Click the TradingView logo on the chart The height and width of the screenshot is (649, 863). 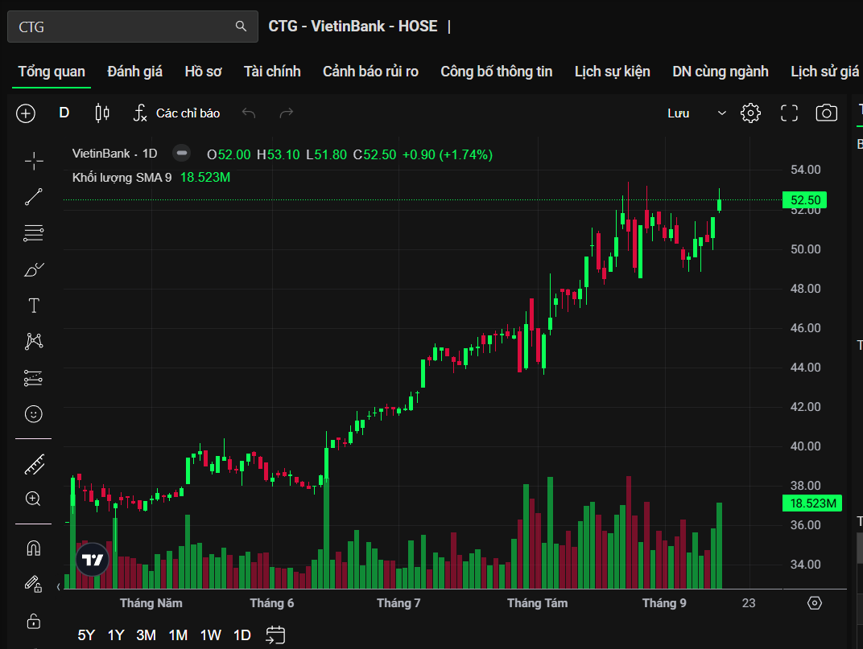(93, 560)
